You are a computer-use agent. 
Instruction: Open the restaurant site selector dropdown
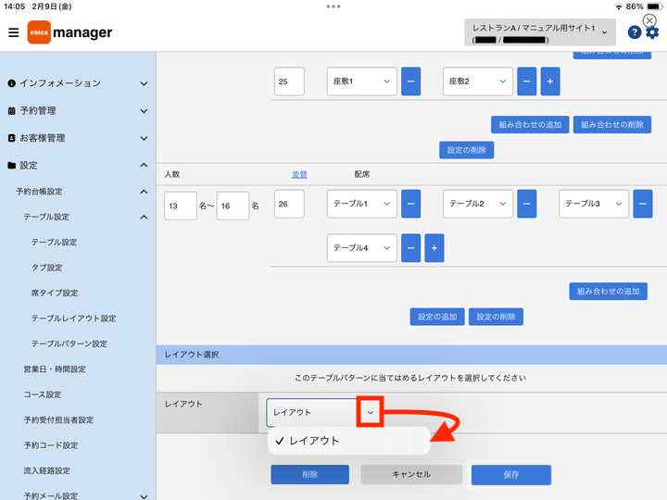pos(540,32)
